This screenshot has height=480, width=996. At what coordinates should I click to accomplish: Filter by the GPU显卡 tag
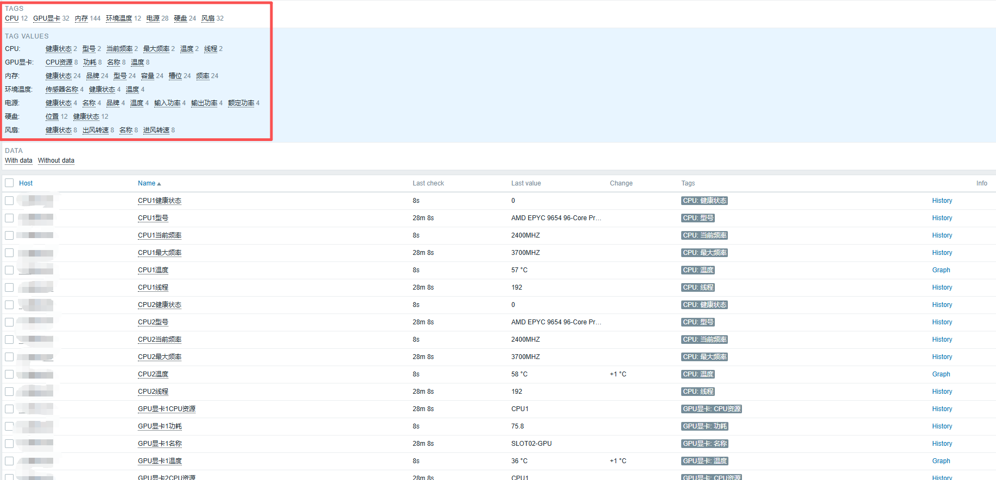(47, 18)
